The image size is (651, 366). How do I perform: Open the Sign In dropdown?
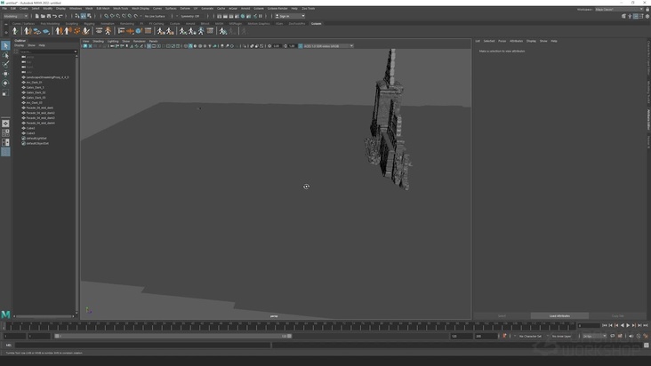(x=290, y=16)
